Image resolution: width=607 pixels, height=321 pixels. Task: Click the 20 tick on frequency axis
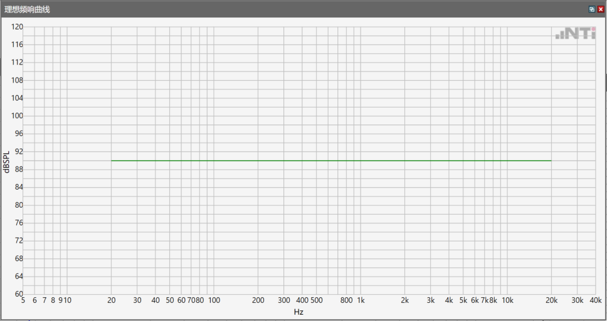[111, 300]
